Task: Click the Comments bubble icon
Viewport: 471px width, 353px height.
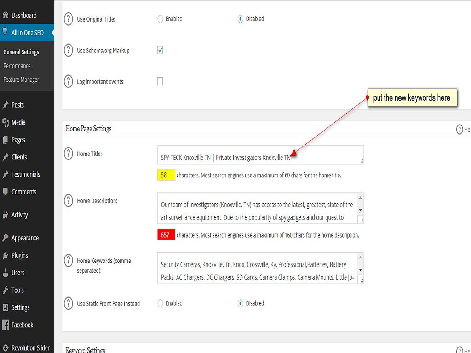Action: [x=6, y=192]
